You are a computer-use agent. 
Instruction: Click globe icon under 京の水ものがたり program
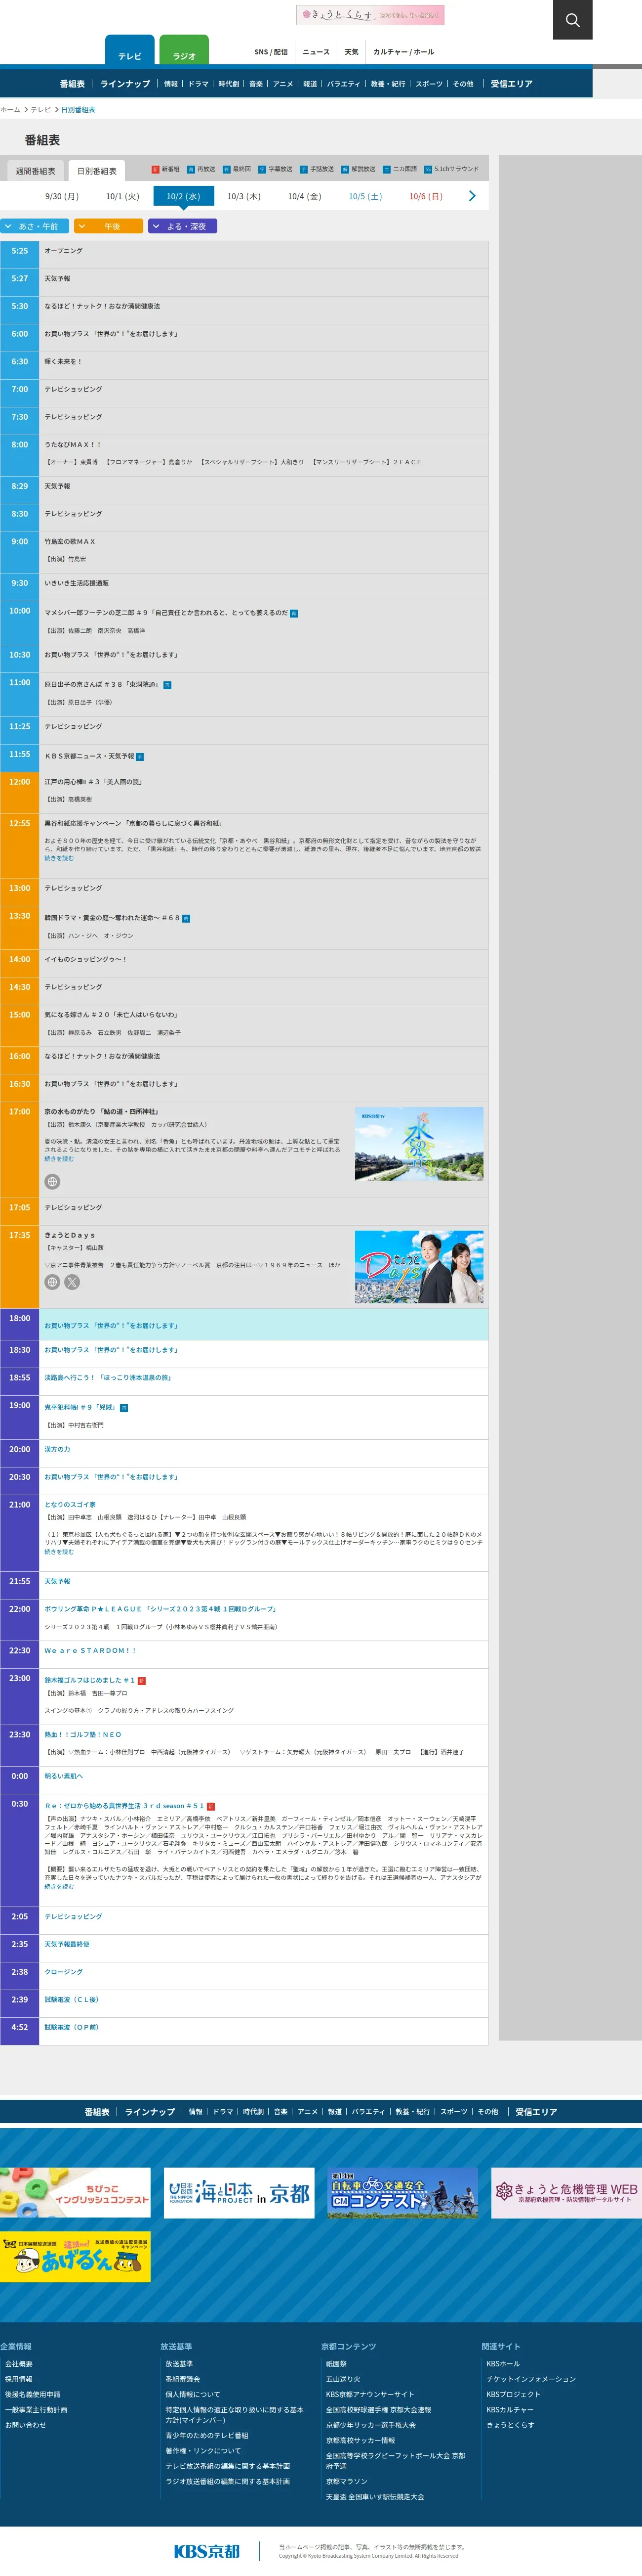pyautogui.click(x=53, y=1181)
